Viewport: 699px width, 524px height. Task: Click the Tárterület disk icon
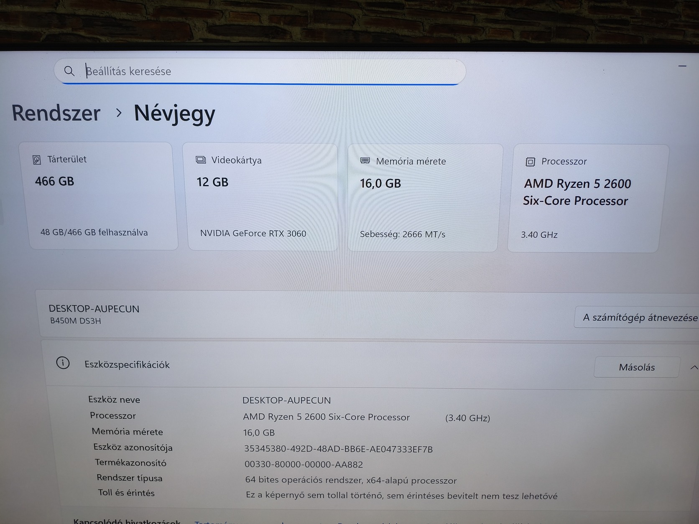click(x=37, y=160)
